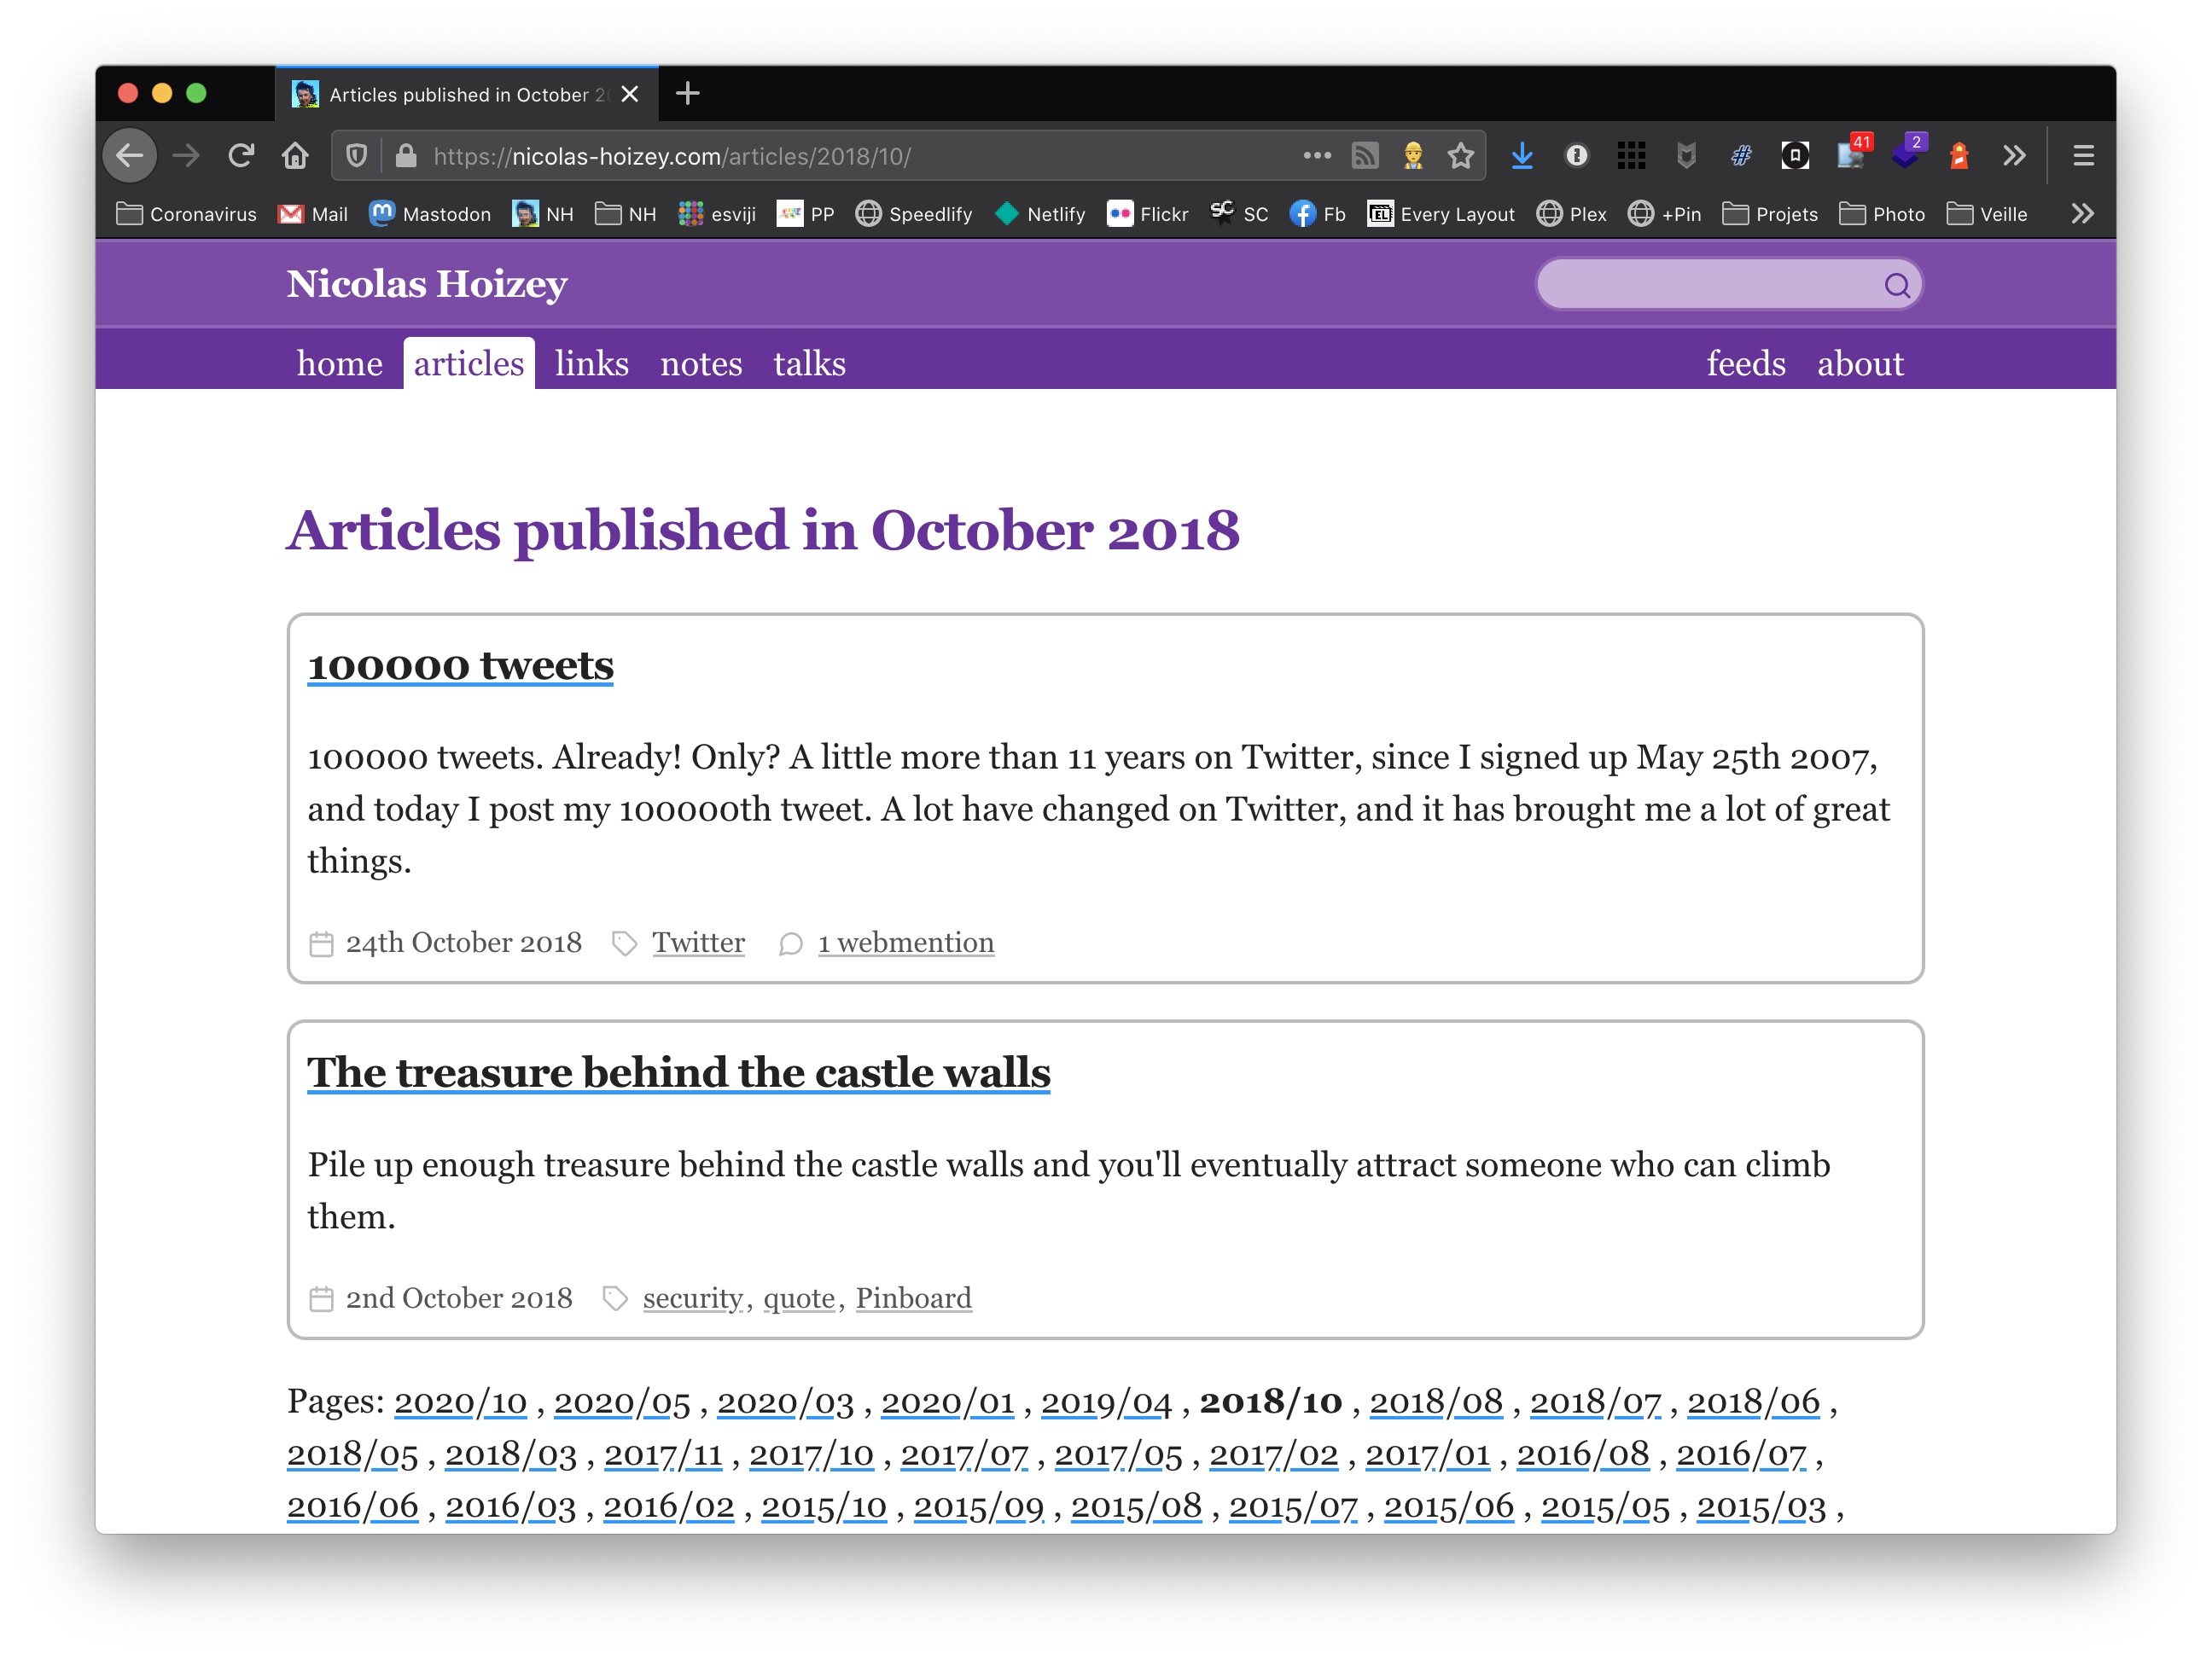Open the 100000 tweets article link
Screen dimensions: 2212x1660
click(x=461, y=665)
